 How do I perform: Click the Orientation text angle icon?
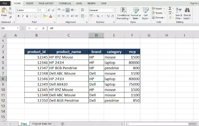point(72,10)
